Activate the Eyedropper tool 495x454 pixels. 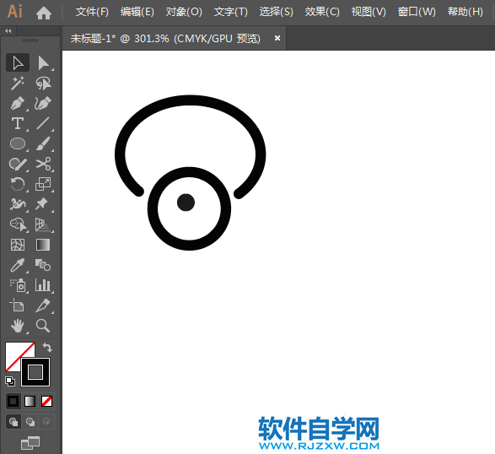pos(18,265)
